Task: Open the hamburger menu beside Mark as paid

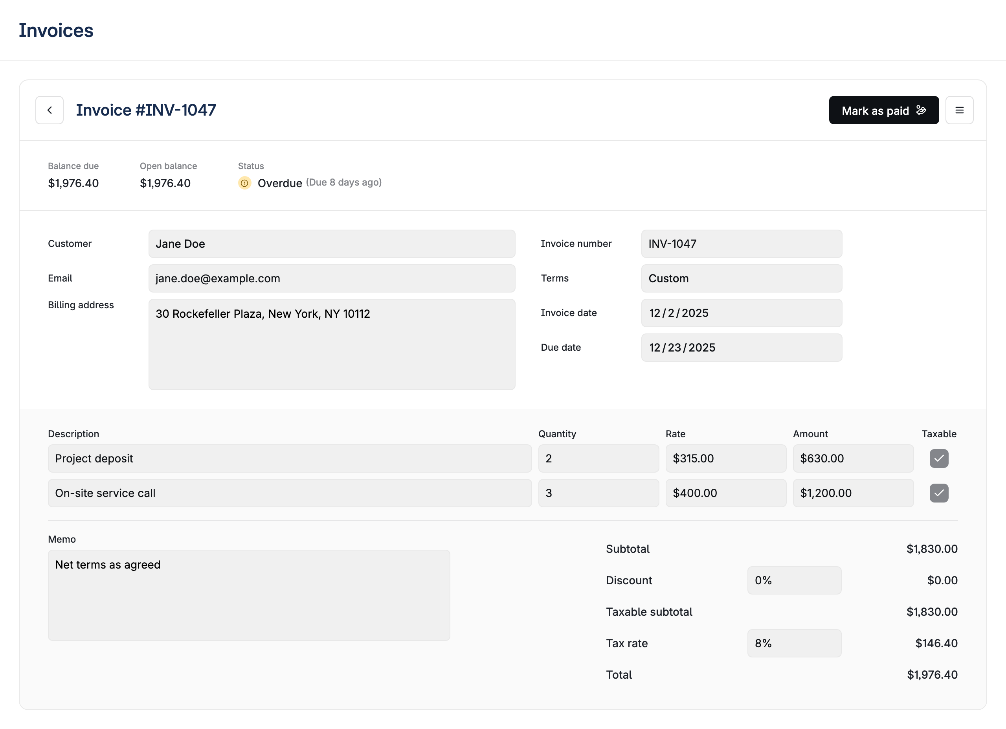Action: point(959,110)
